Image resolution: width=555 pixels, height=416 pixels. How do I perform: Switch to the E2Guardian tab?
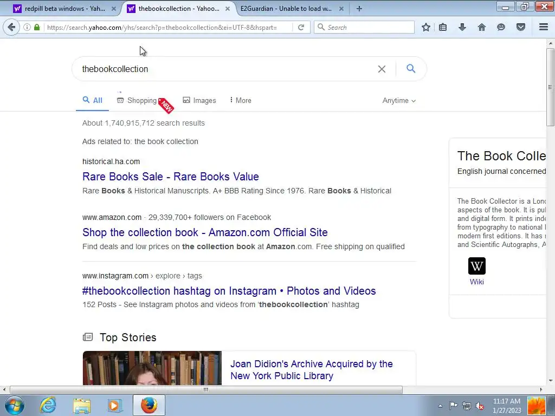(x=287, y=9)
